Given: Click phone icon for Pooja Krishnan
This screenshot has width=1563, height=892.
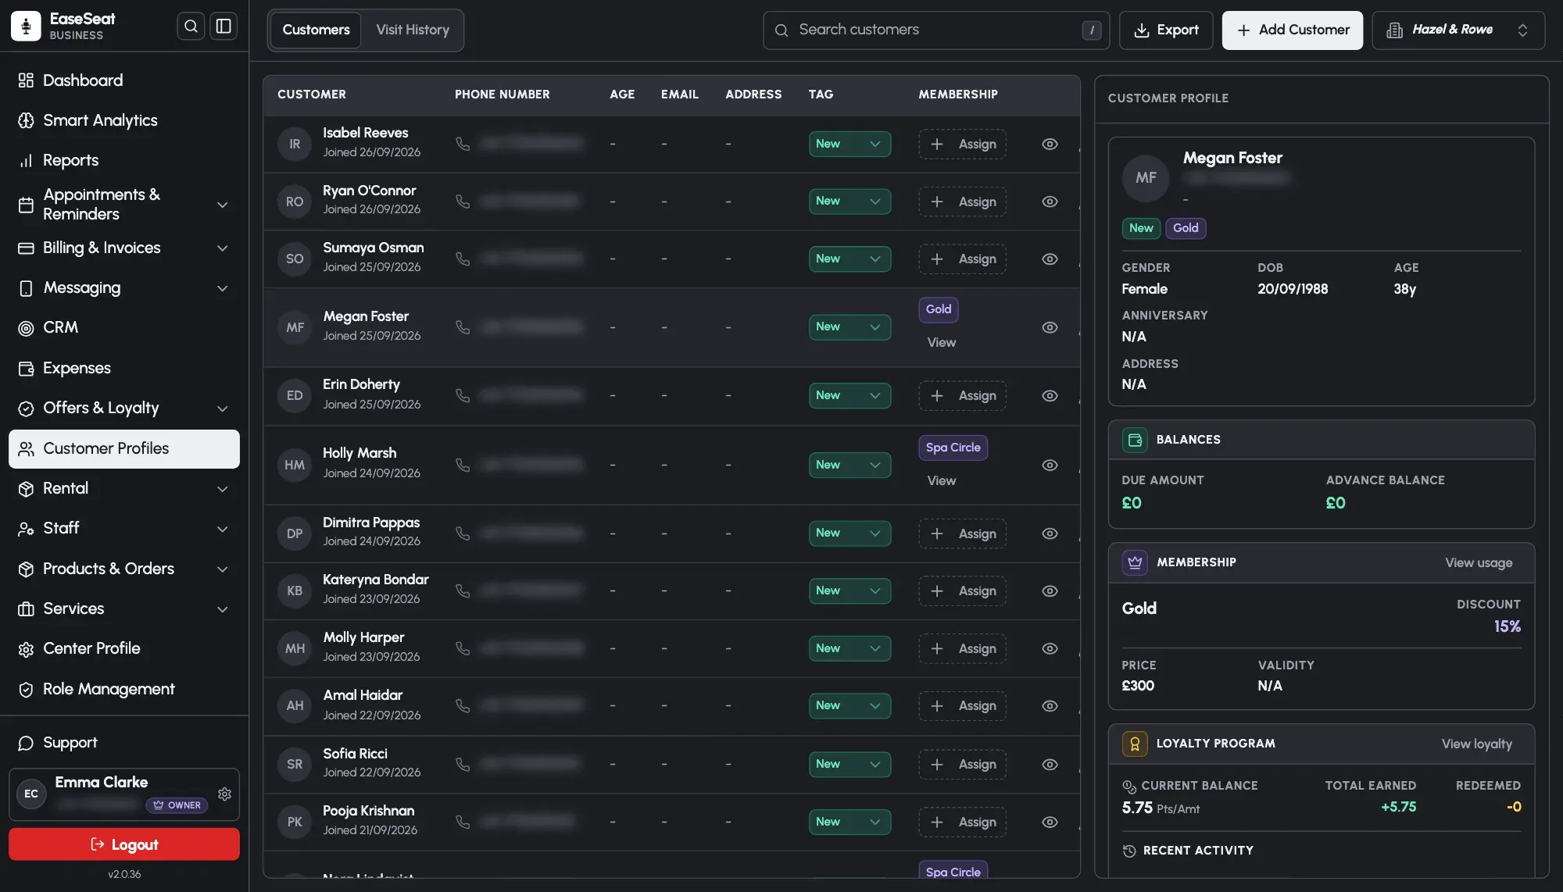Looking at the screenshot, I should [x=463, y=822].
